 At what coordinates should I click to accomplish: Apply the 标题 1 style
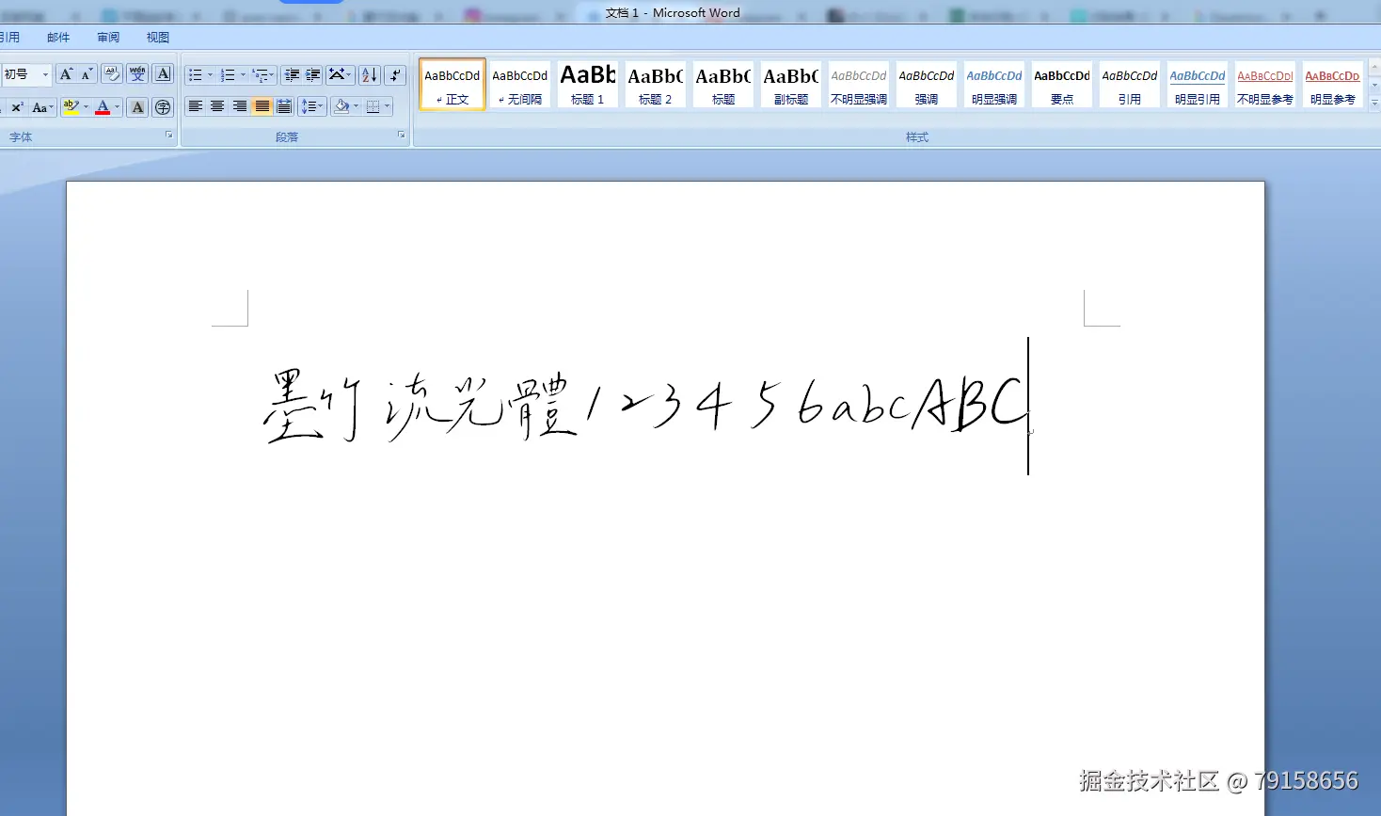coord(588,85)
